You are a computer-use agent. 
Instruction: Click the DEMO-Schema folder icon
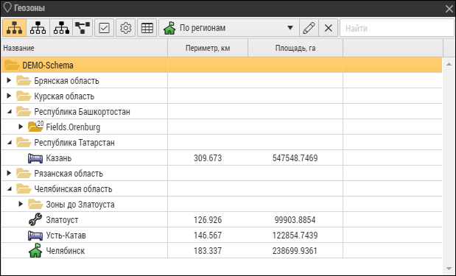tap(12, 65)
